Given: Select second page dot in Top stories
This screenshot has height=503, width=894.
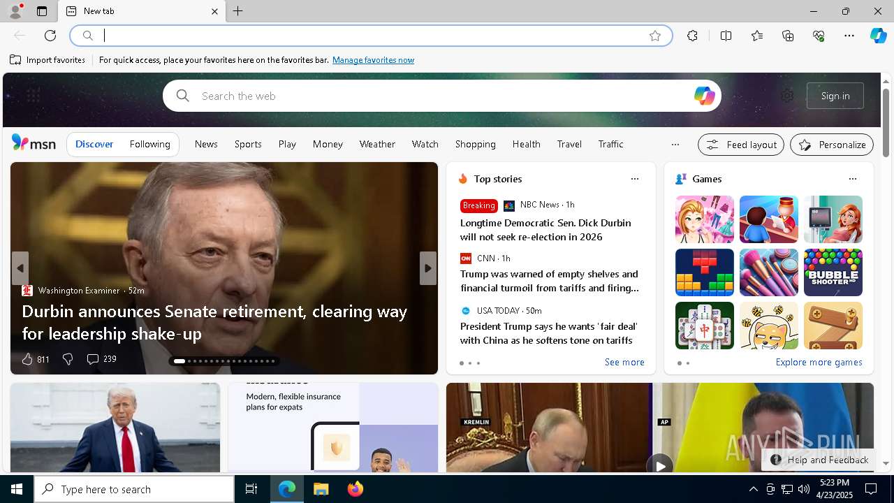Looking at the screenshot, I should pos(470,363).
